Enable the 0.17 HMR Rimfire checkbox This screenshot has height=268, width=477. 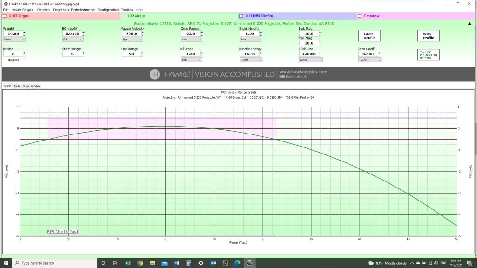pos(241,16)
